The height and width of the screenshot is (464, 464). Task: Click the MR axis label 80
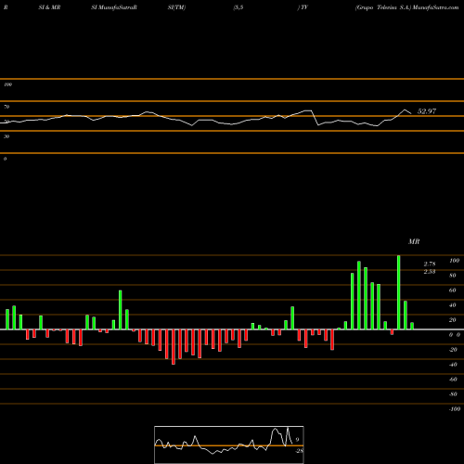click(453, 276)
